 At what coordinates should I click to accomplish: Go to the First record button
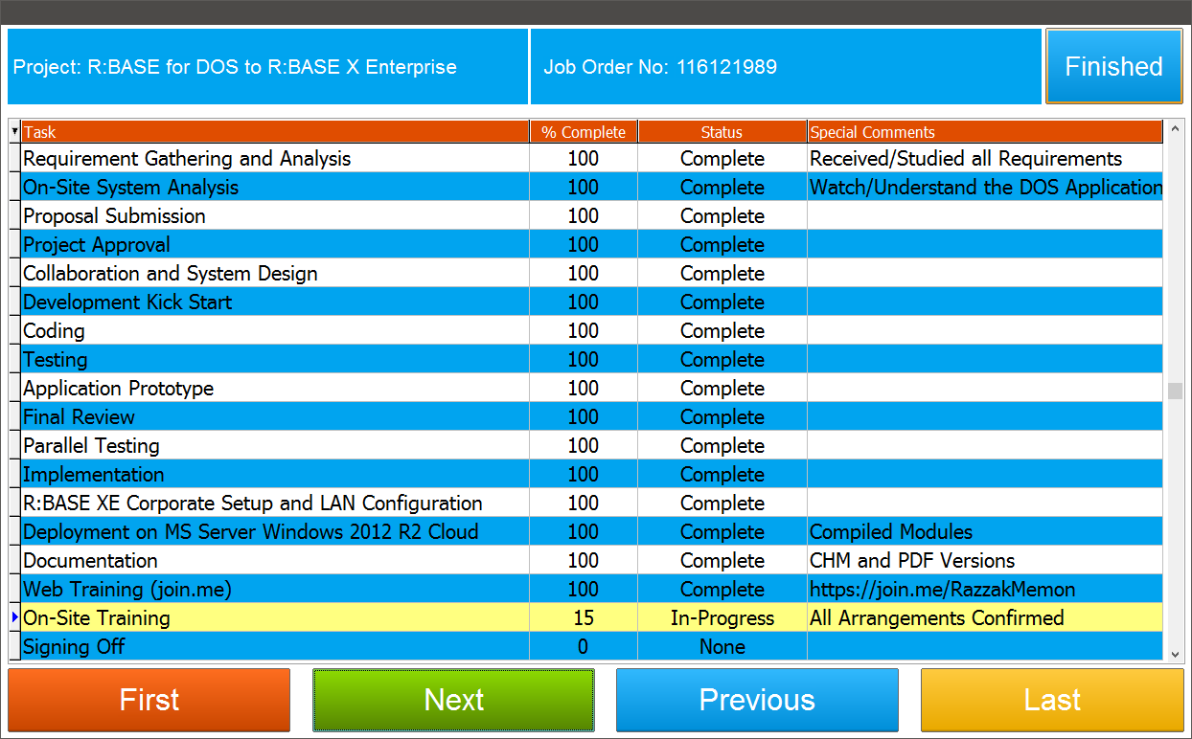[149, 700]
